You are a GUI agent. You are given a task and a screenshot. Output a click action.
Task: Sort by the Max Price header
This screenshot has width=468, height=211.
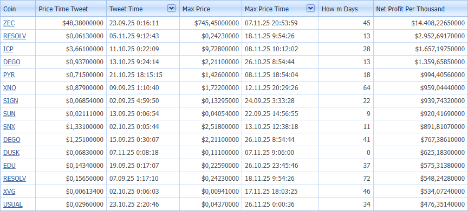coord(211,8)
